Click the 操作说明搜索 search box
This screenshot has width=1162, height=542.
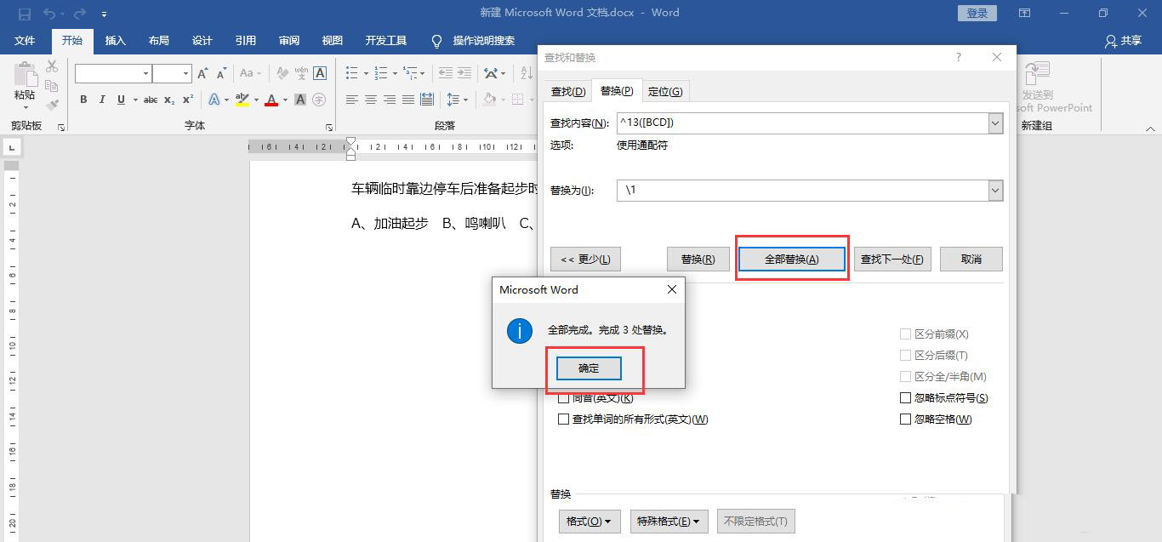(x=483, y=41)
